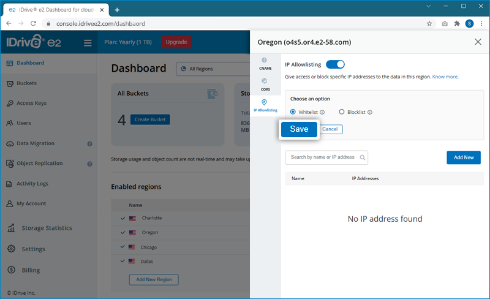Open the All Regions dropdown

(x=213, y=69)
